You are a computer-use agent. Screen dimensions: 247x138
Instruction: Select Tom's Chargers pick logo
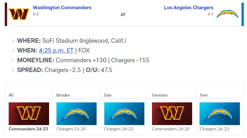(220, 113)
